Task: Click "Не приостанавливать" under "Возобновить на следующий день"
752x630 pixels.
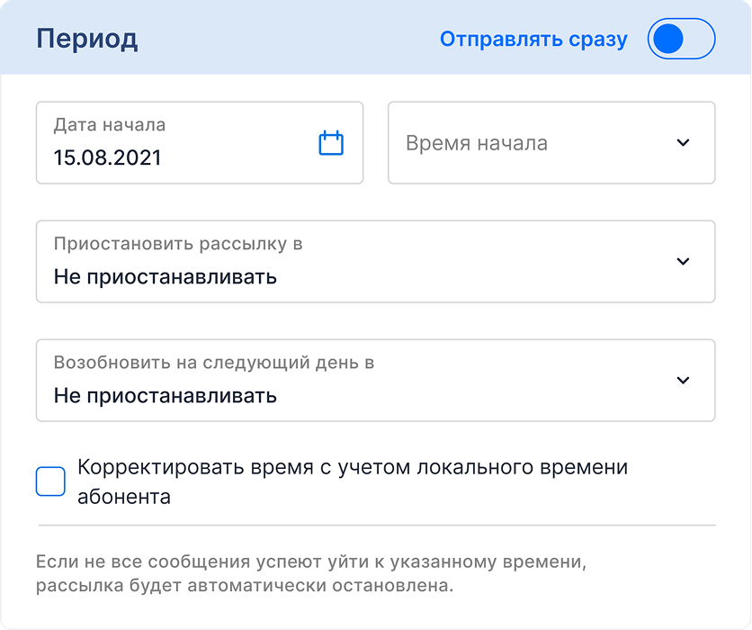Action: coord(166,396)
